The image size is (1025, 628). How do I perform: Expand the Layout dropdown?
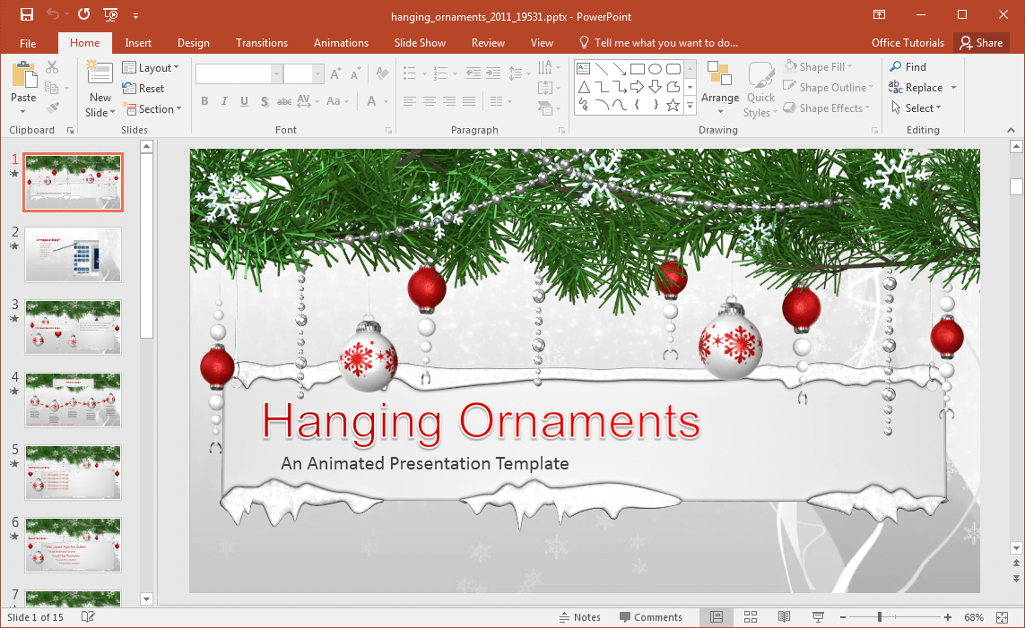click(151, 68)
